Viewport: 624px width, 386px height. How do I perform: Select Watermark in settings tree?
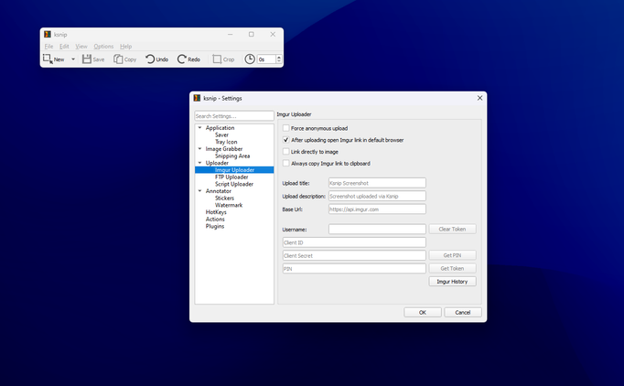[x=229, y=205]
